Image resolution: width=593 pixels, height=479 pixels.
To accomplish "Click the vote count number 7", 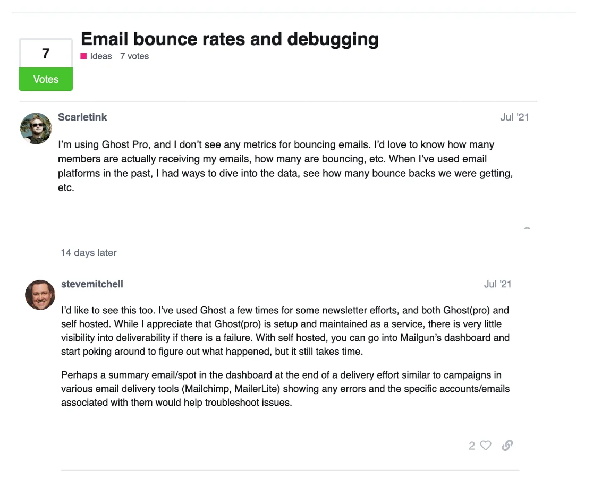I will 46,53.
